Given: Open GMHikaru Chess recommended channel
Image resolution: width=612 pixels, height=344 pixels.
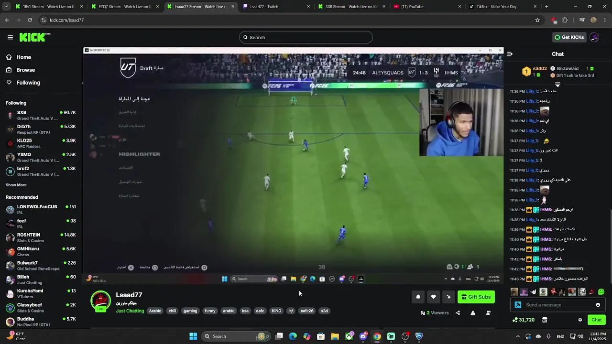Looking at the screenshot, I should (41, 251).
